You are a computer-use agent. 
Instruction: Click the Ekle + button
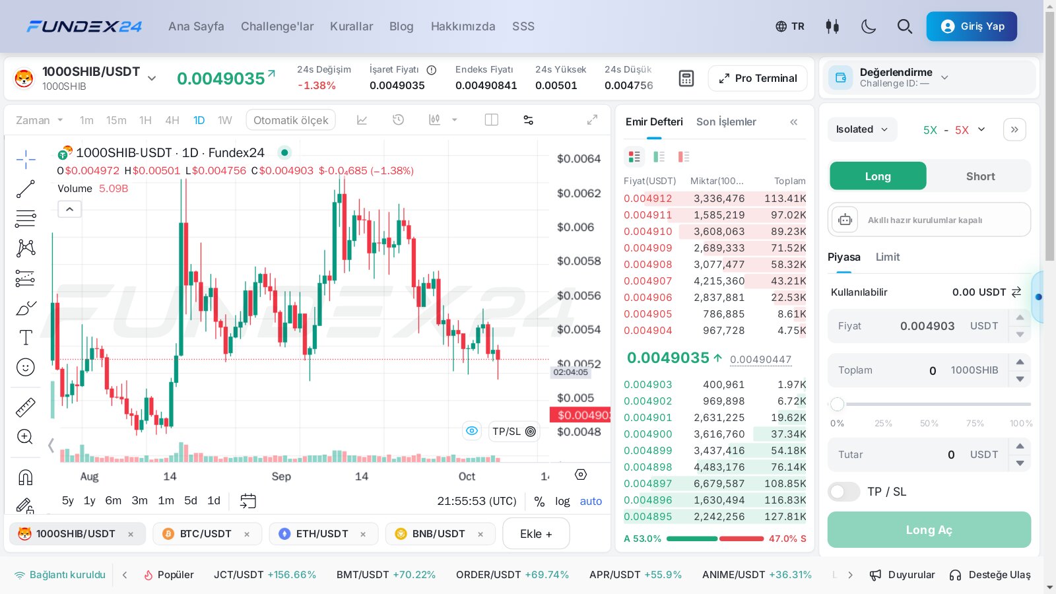536,534
